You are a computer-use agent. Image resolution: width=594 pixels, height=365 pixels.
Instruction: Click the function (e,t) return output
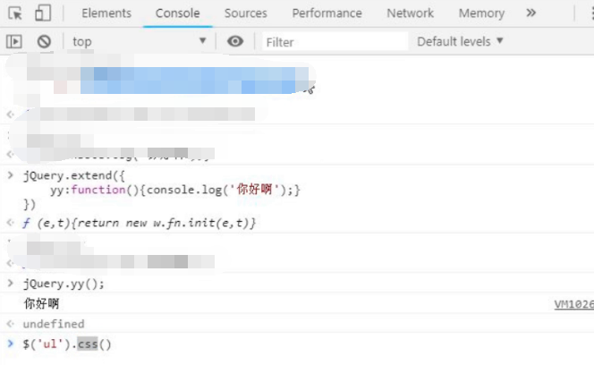click(139, 223)
